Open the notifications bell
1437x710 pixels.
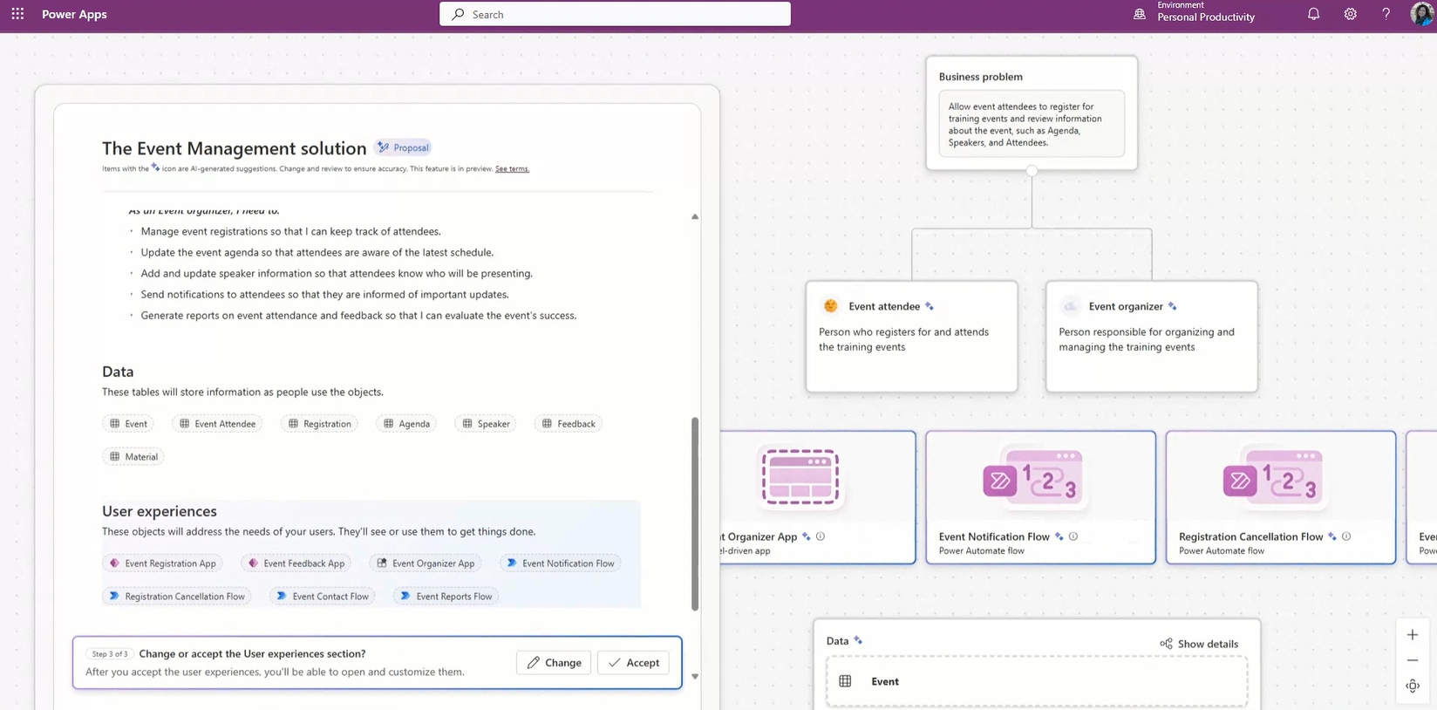(x=1313, y=14)
